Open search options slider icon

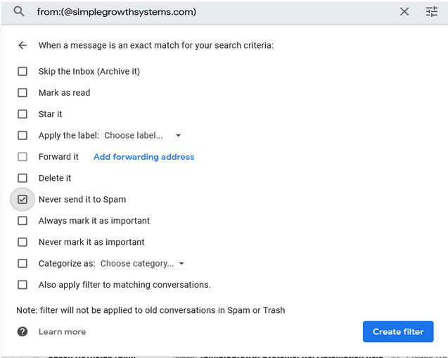click(431, 12)
